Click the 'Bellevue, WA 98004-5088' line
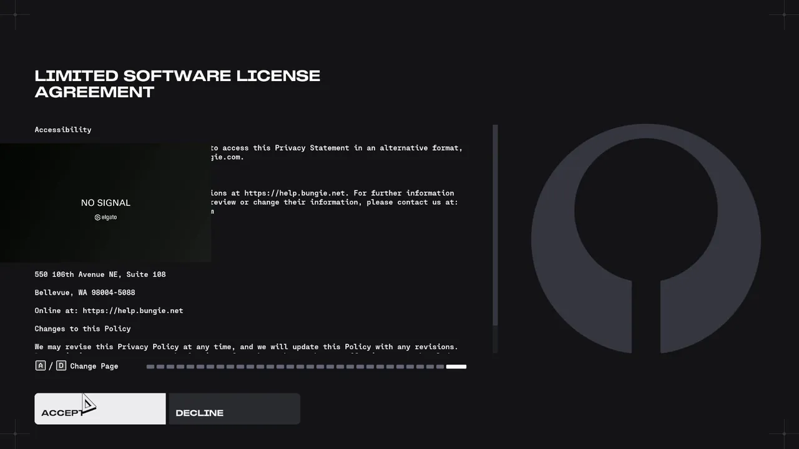The width and height of the screenshot is (799, 449). click(x=85, y=292)
